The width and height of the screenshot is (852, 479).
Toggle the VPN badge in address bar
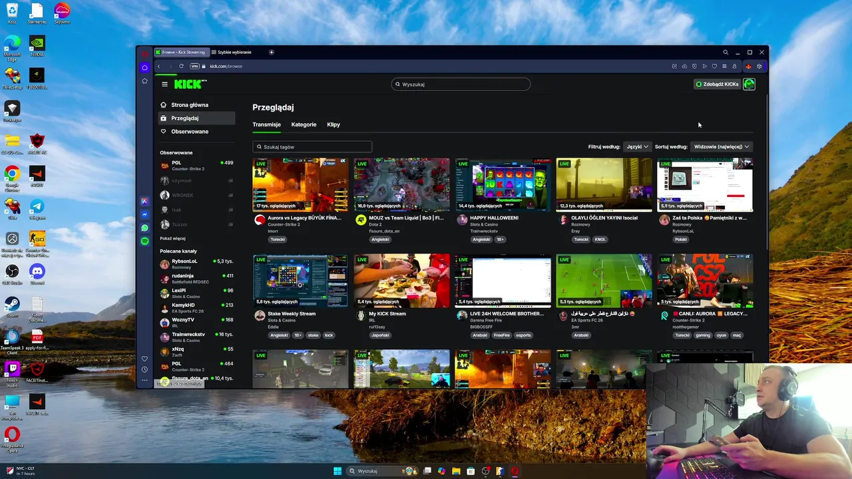[194, 66]
